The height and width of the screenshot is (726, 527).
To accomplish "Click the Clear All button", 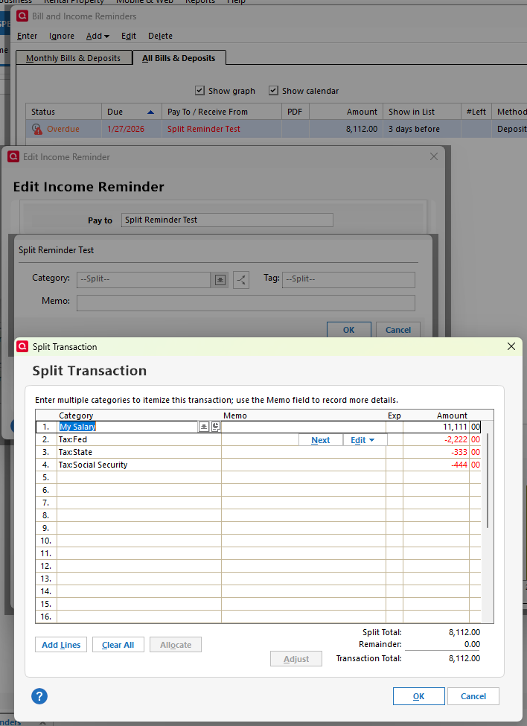I will coord(118,645).
